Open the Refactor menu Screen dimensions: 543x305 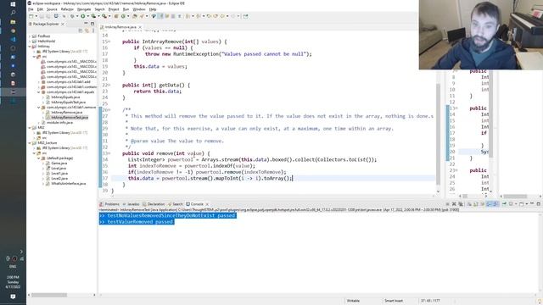[x=67, y=9]
